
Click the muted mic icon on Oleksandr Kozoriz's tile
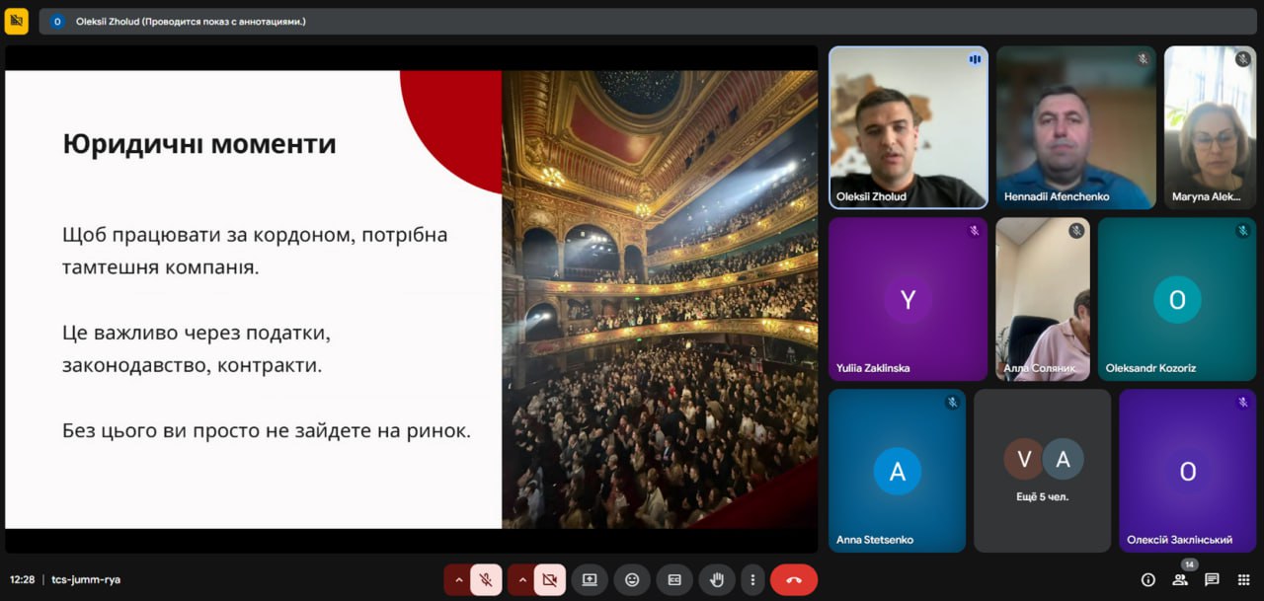pos(1242,231)
